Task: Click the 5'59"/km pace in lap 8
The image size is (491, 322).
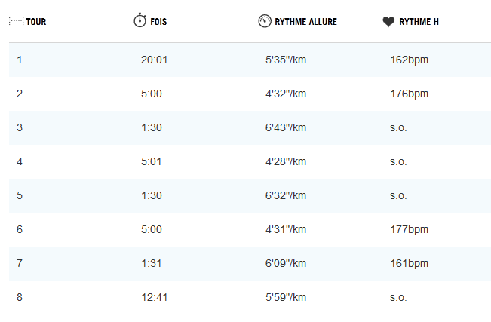Action: click(x=286, y=297)
